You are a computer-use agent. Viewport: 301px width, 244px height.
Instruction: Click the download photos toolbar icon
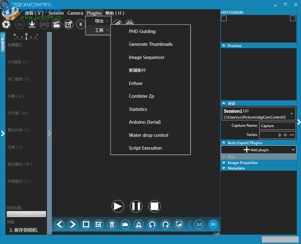32,24
